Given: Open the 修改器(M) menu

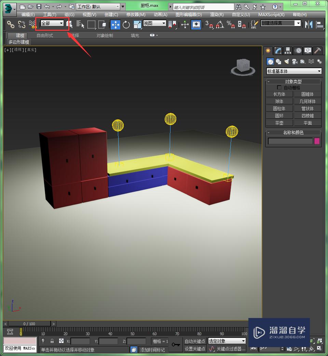Looking at the screenshot, I should click(136, 15).
